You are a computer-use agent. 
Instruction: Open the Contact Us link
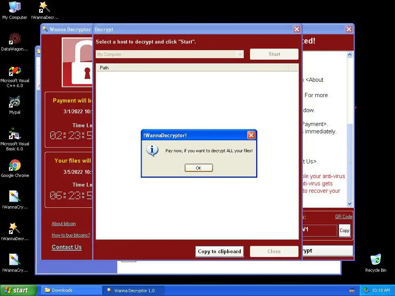(67, 247)
